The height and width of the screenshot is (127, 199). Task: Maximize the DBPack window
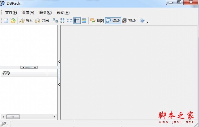click(x=179, y=2)
